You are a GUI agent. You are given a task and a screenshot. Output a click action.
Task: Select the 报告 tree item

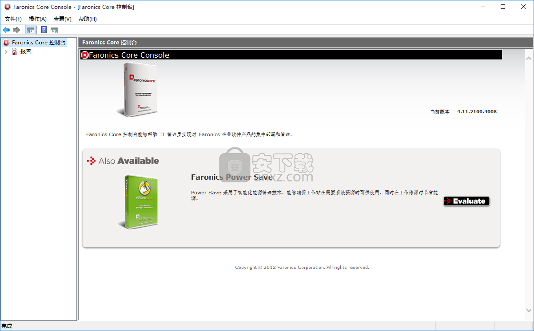(x=26, y=51)
